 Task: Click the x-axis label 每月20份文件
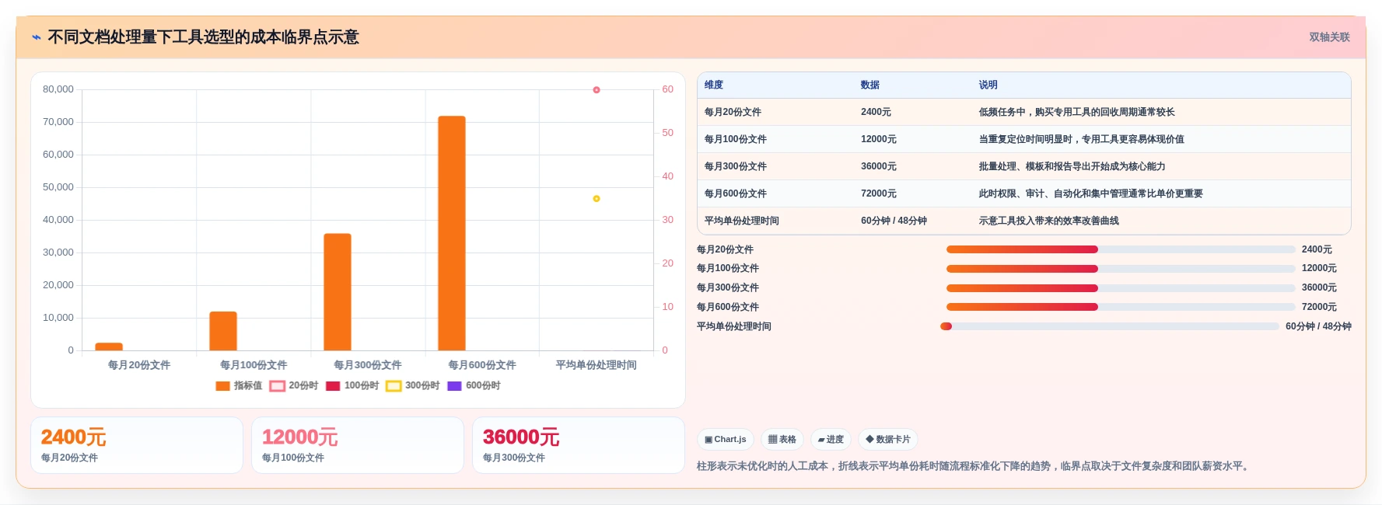(139, 365)
